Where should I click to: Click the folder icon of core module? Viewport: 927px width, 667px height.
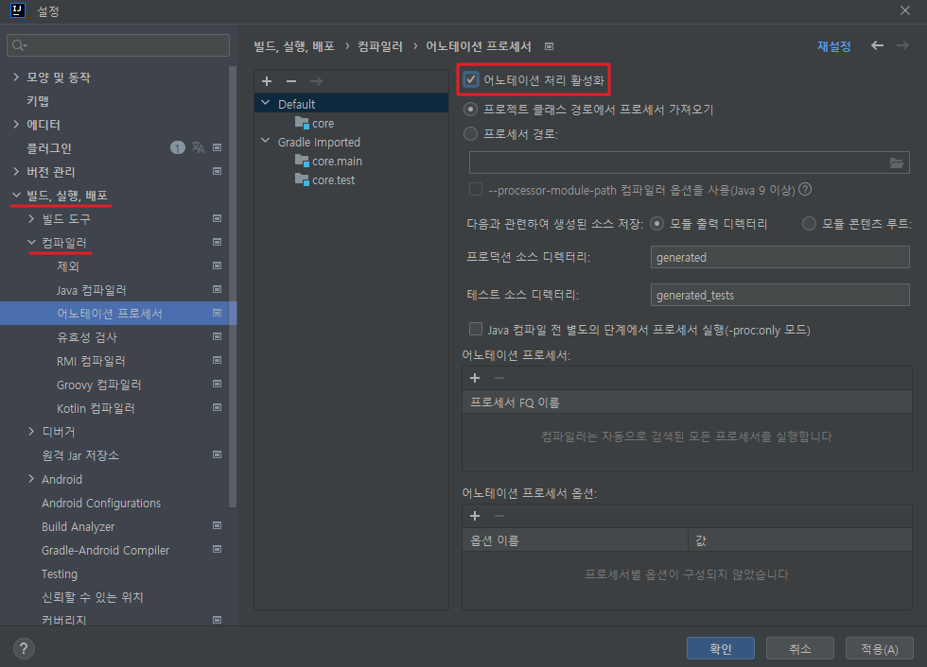[x=302, y=123]
